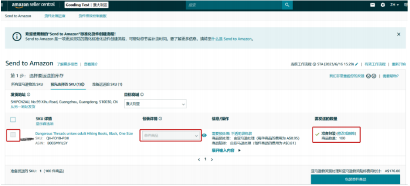The image size is (410, 186).
Task: Tick the checkbox for Dangerous Threads Hiking Boots
Action: [13, 135]
